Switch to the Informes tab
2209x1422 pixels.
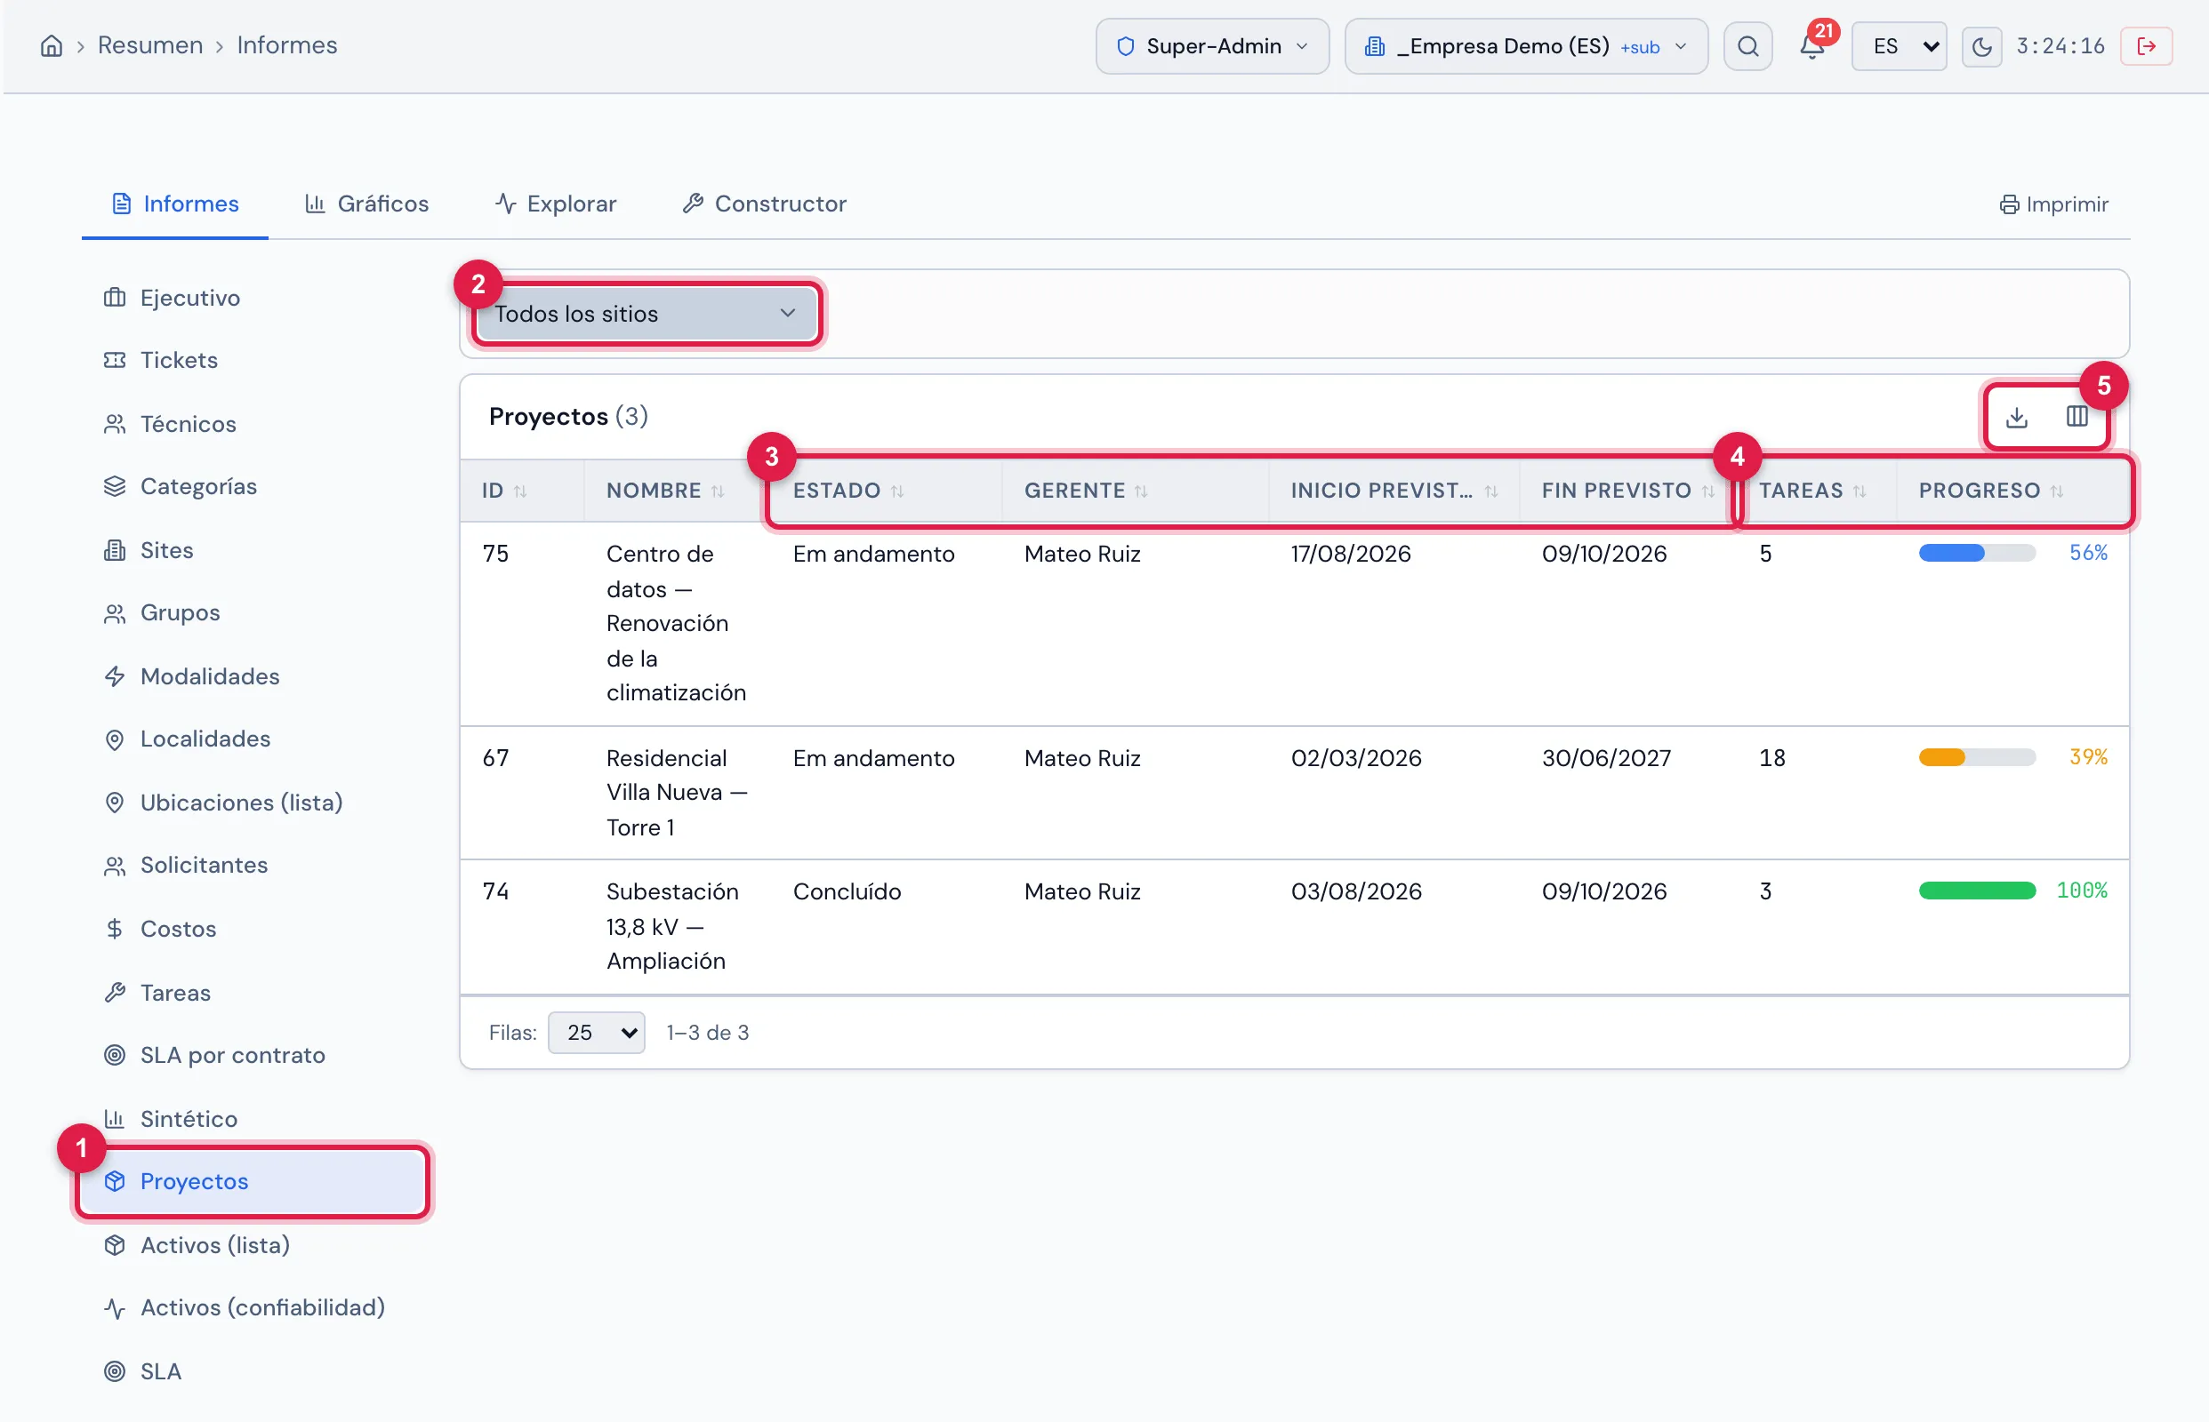(x=174, y=204)
